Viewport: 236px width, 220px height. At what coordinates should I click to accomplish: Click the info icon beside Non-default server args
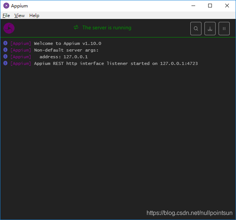pyautogui.click(x=5, y=50)
